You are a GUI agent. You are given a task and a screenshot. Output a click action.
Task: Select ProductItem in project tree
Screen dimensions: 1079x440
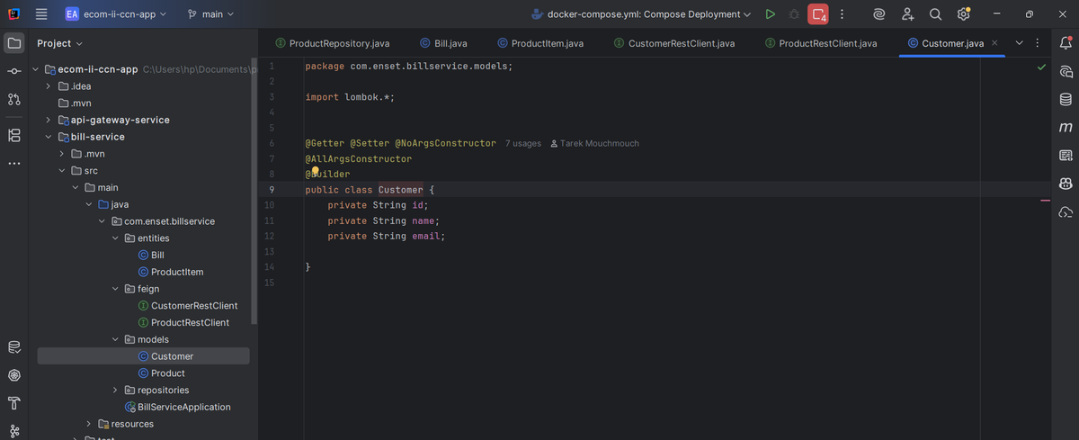click(171, 272)
